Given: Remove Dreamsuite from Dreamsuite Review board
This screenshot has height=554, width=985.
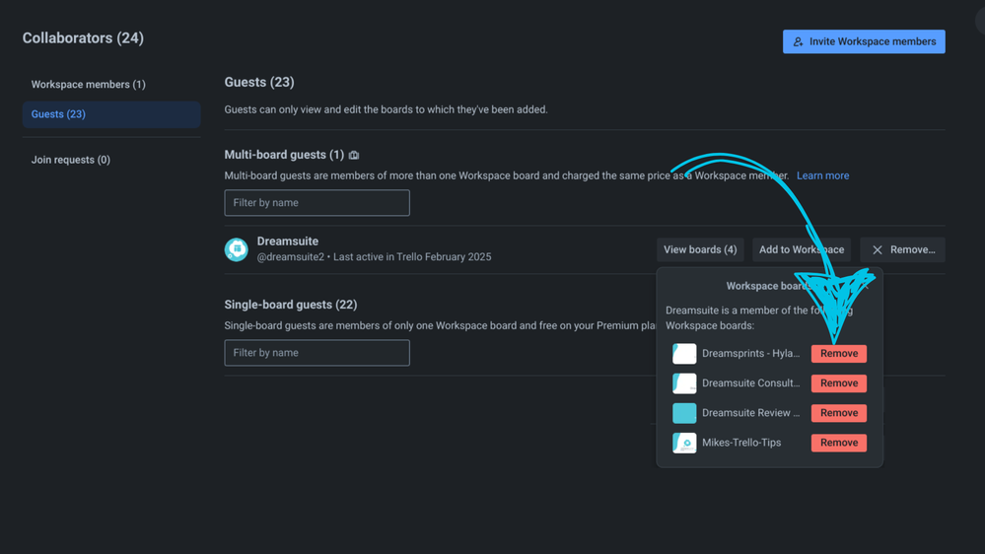Looking at the screenshot, I should click(839, 413).
